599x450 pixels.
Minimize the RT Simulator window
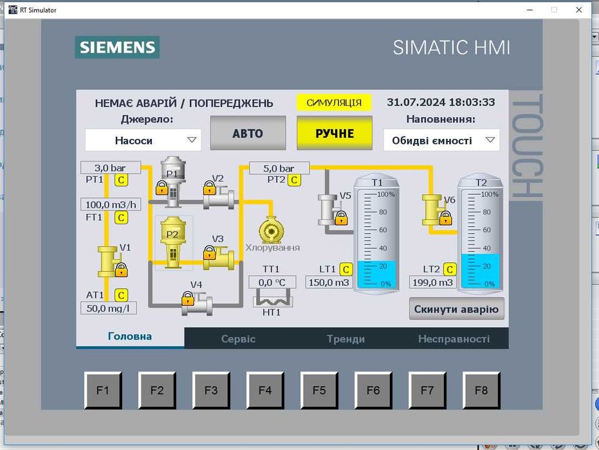pyautogui.click(x=530, y=10)
